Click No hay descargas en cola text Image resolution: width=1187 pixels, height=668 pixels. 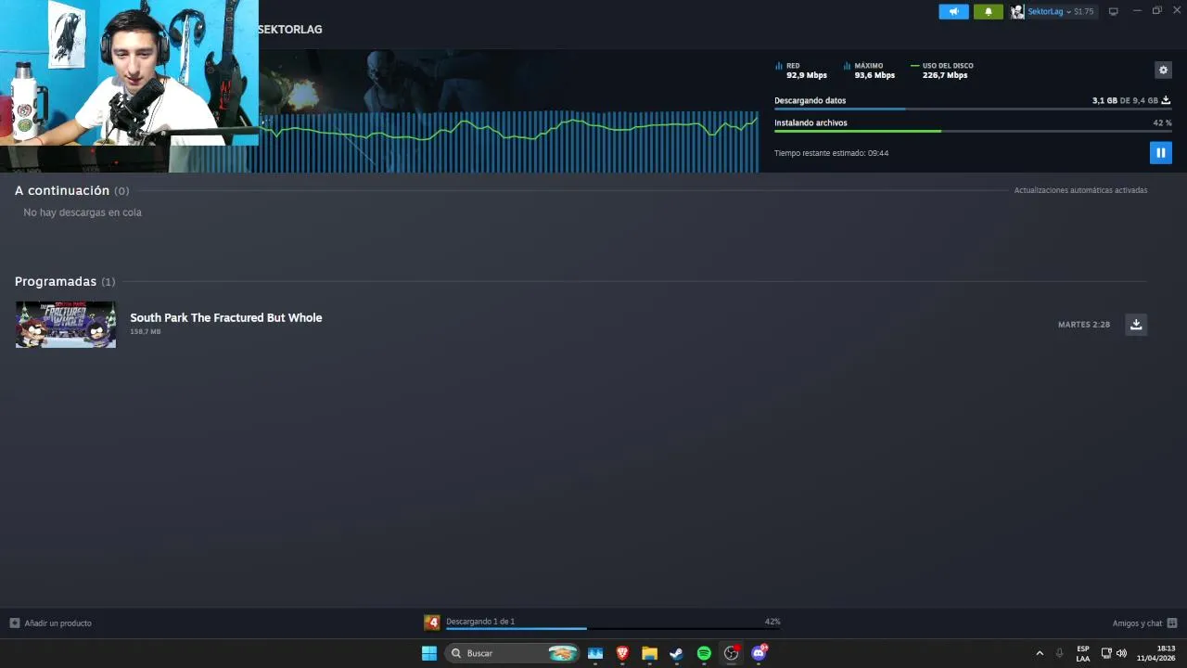coord(83,212)
